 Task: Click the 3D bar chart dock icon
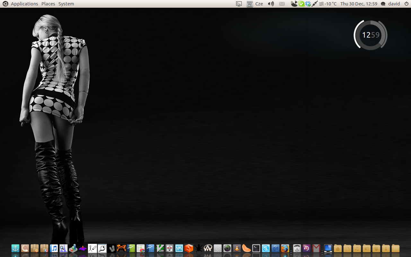click(73, 248)
